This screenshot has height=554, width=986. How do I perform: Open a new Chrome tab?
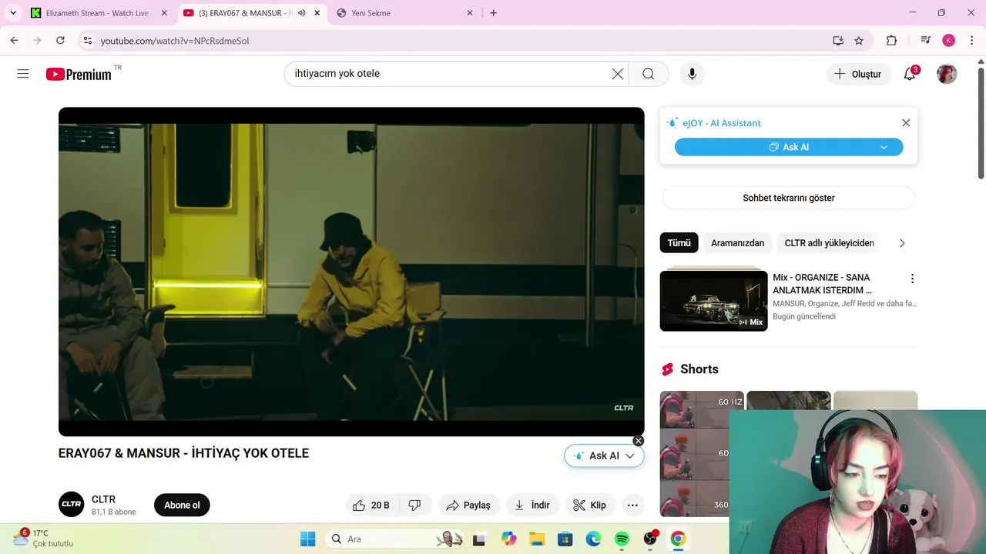(x=493, y=13)
